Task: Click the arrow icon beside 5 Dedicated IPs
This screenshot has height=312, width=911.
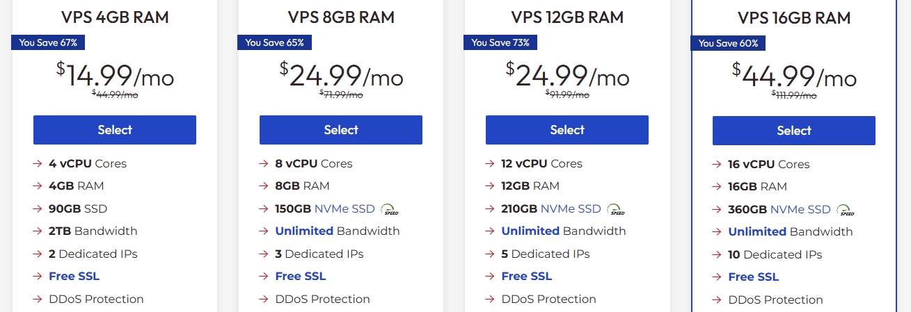Action: [x=489, y=254]
